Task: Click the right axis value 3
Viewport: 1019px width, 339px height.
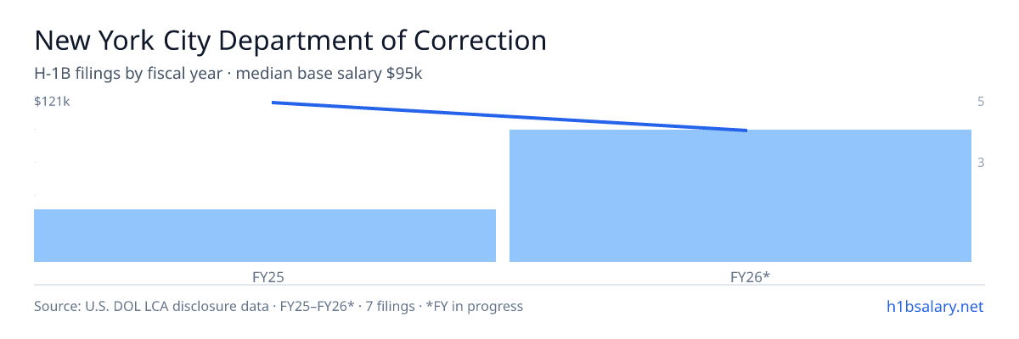Action: point(981,162)
